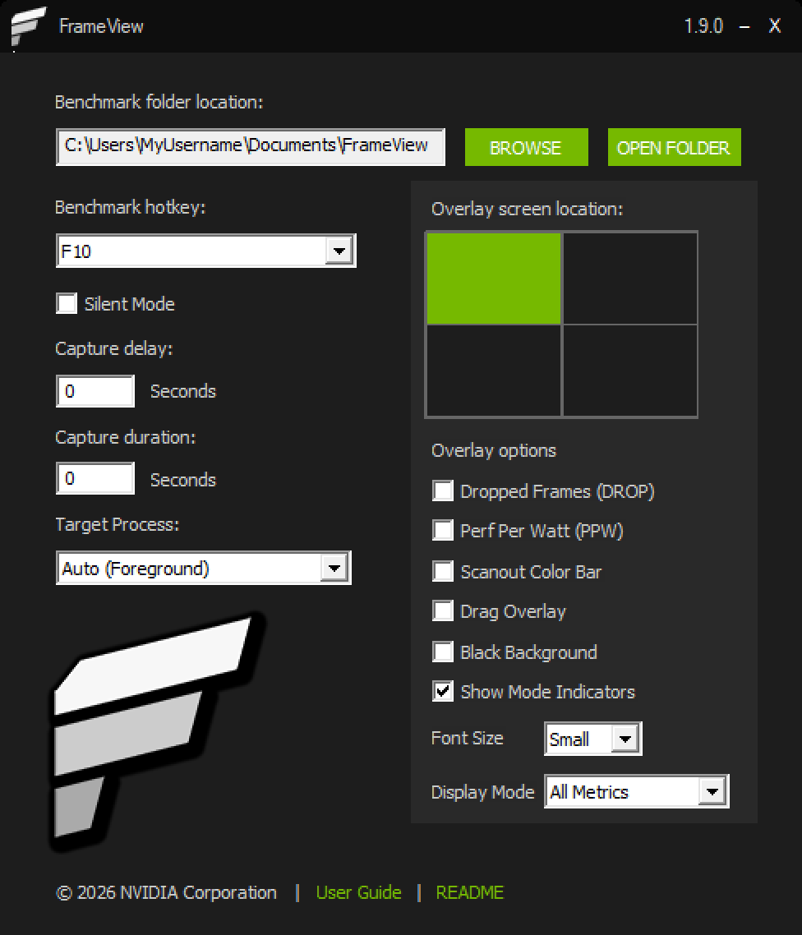Click the benchmark folder location path field
Screen dimensions: 802x935
251,147
